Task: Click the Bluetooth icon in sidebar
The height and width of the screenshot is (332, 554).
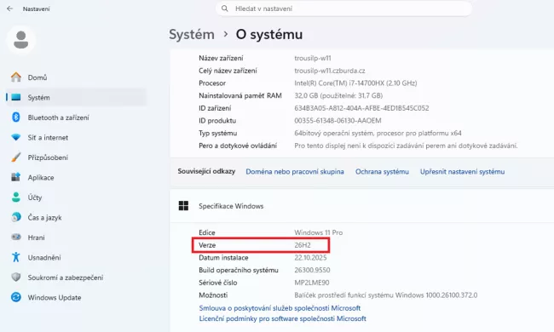Action: click(x=16, y=117)
